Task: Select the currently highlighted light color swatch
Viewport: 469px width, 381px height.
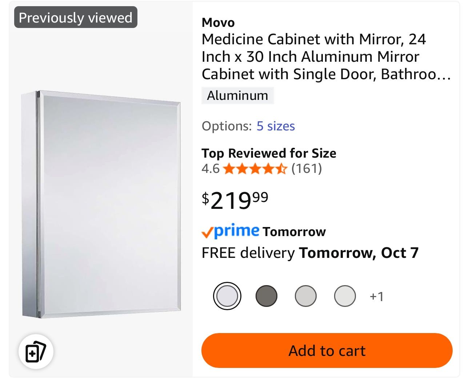Action: 228,296
